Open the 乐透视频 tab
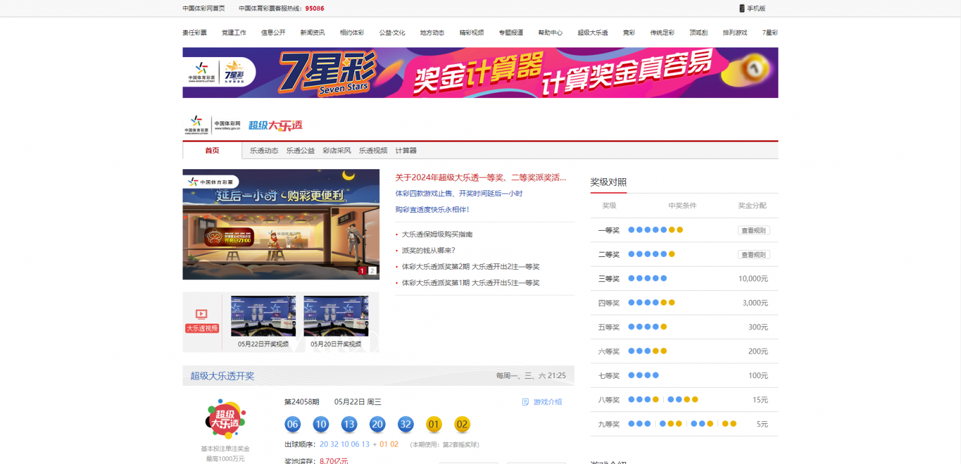Viewport: 961px width, 464px height. point(373,151)
